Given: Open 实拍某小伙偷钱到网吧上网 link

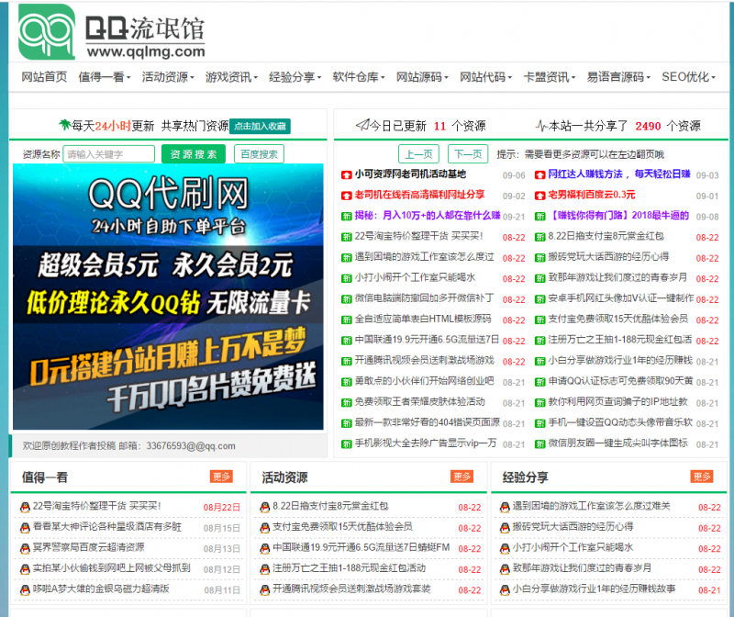Looking at the screenshot, I should [x=111, y=568].
